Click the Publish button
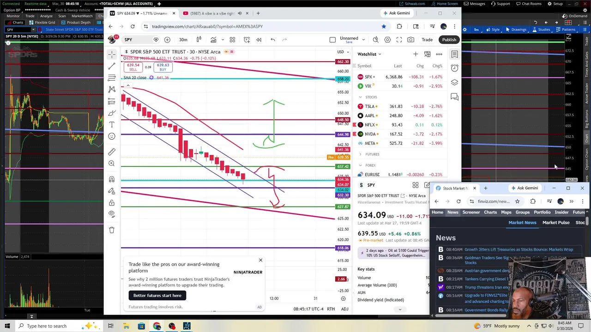Screen dimensions: 591x332 [x=449, y=40]
